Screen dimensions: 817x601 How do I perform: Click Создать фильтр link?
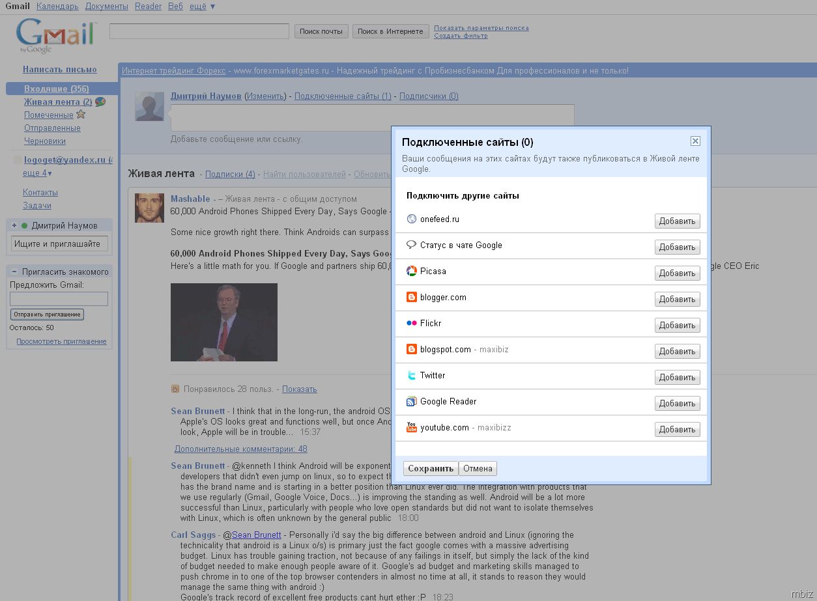coord(461,36)
